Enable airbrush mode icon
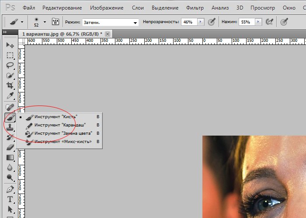The image size is (306, 218). [269, 22]
